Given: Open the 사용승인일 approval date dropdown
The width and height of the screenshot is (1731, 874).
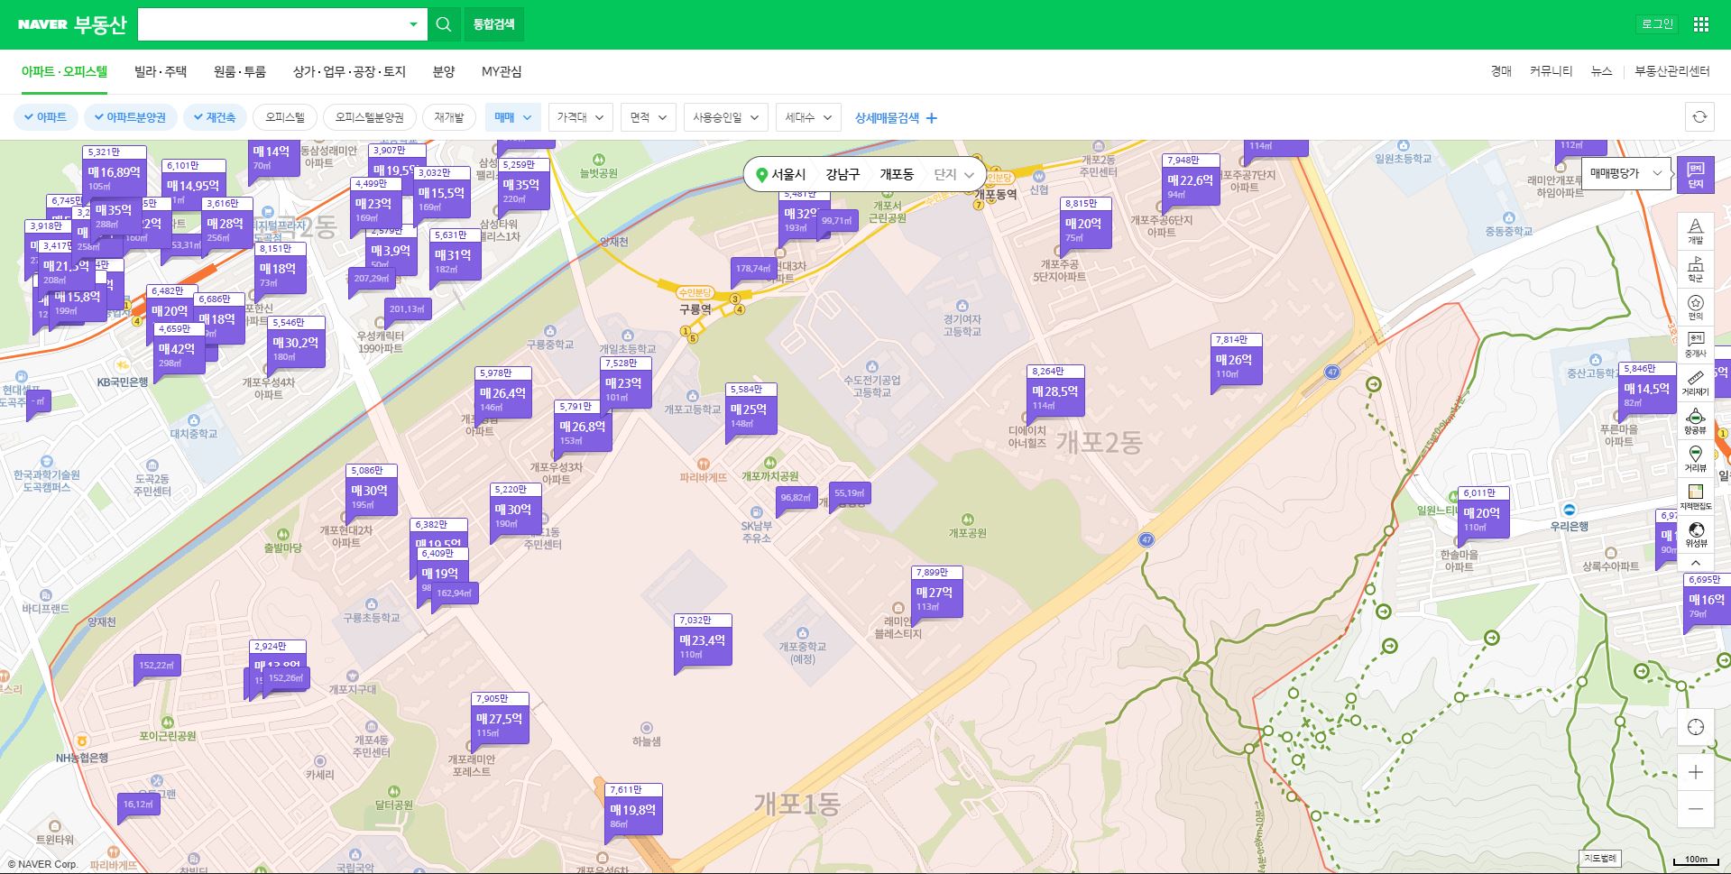Looking at the screenshot, I should 725,117.
